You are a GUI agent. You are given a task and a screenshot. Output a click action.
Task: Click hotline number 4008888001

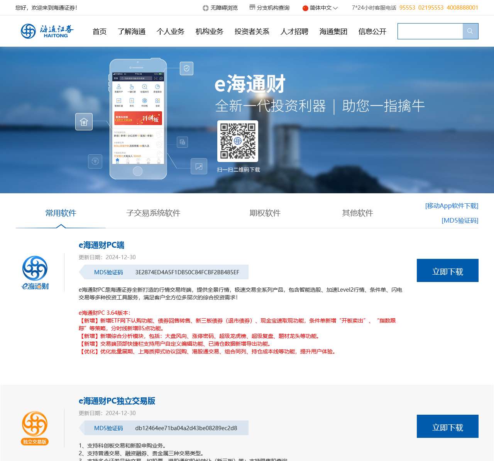tap(462, 8)
